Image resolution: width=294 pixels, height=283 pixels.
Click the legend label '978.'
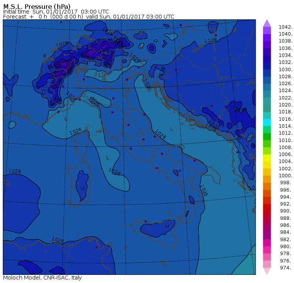(x=286, y=253)
